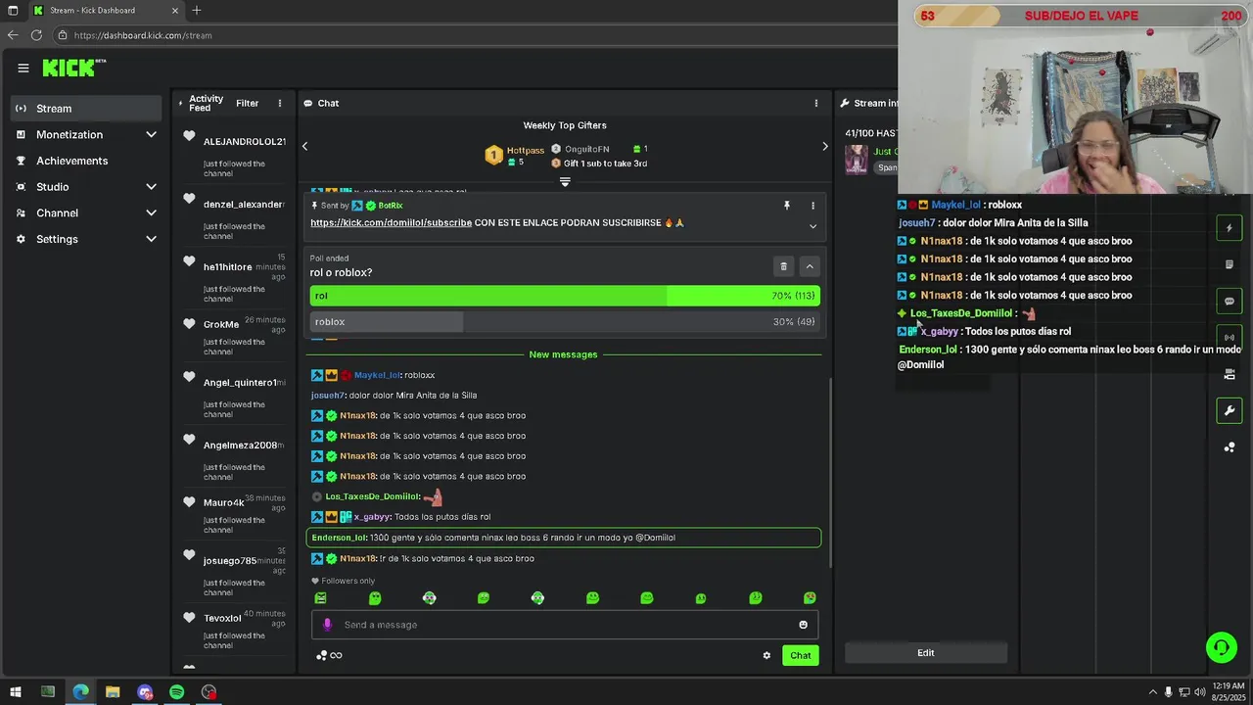Image resolution: width=1253 pixels, height=705 pixels.
Task: Click Mauro4k in activity feed
Action: [x=224, y=503]
